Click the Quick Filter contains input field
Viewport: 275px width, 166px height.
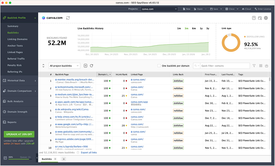point(225,66)
